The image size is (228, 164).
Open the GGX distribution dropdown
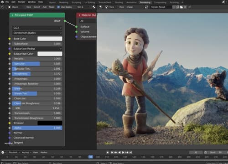tap(37, 28)
